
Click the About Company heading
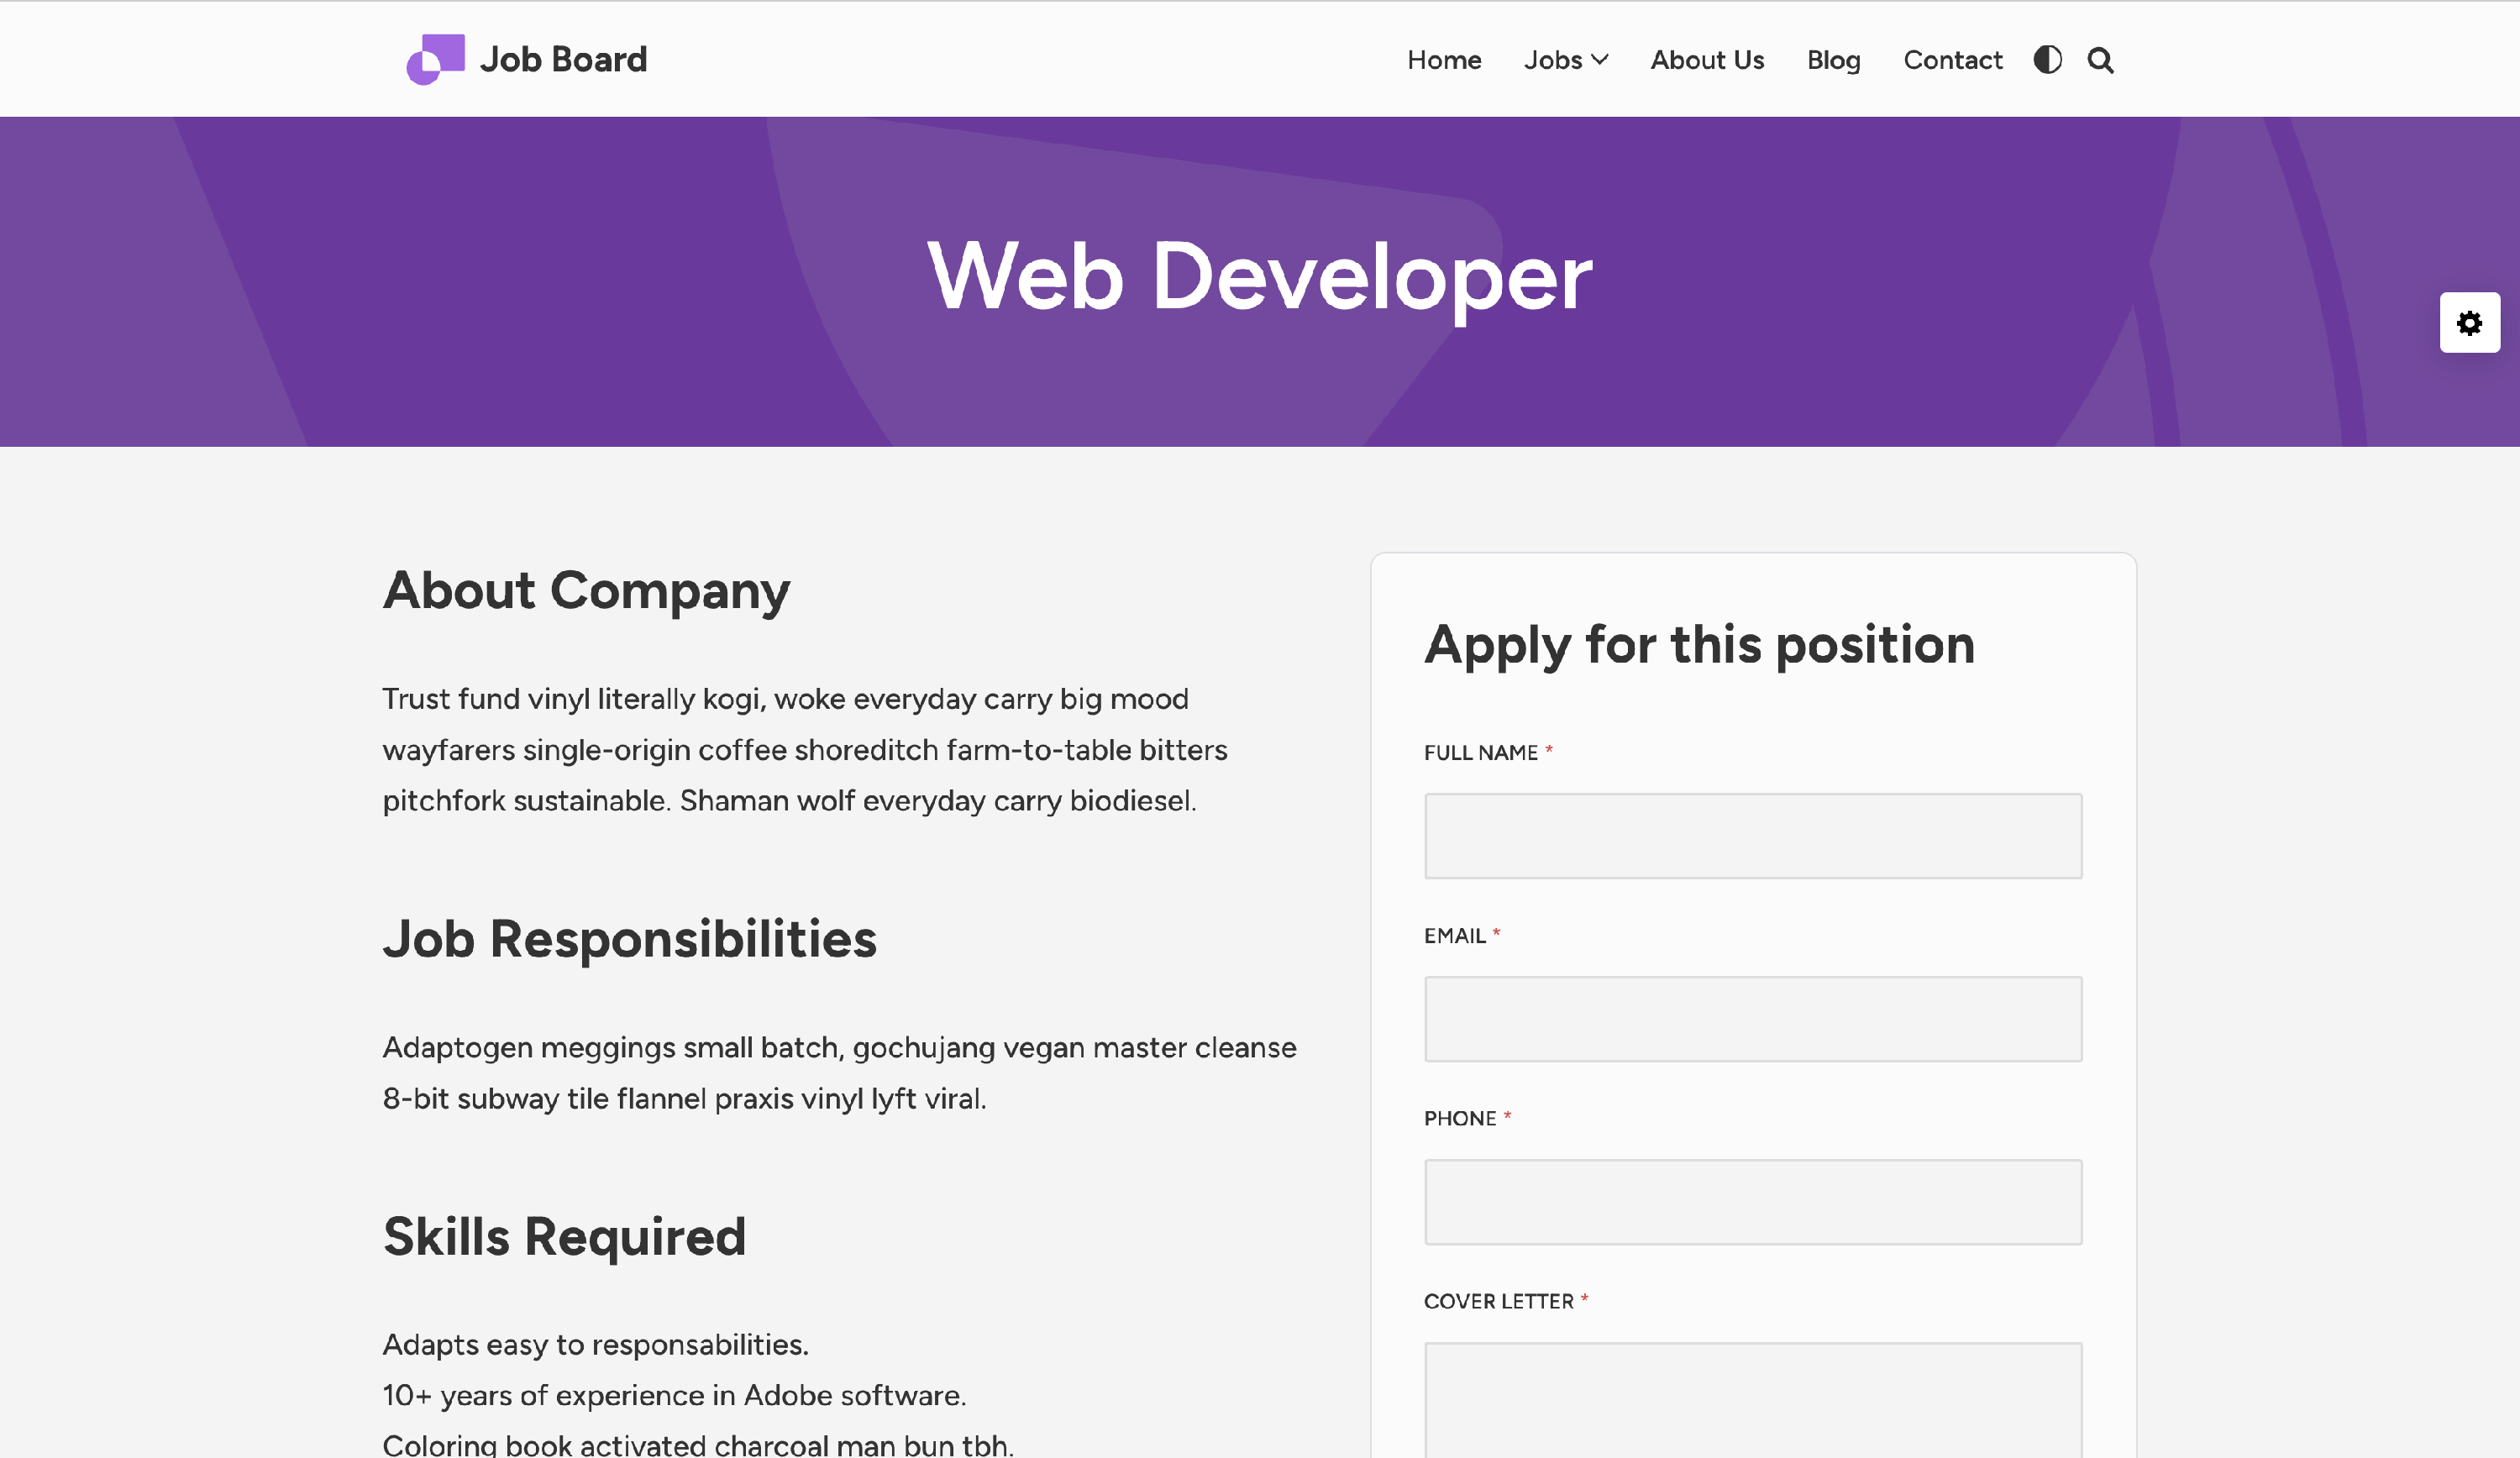[586, 590]
